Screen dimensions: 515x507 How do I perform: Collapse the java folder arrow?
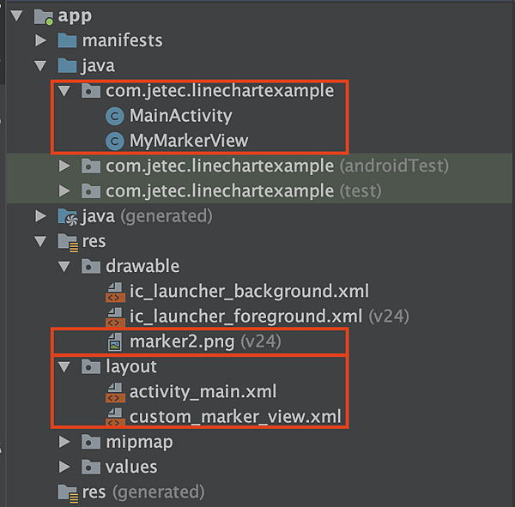pyautogui.click(x=40, y=66)
